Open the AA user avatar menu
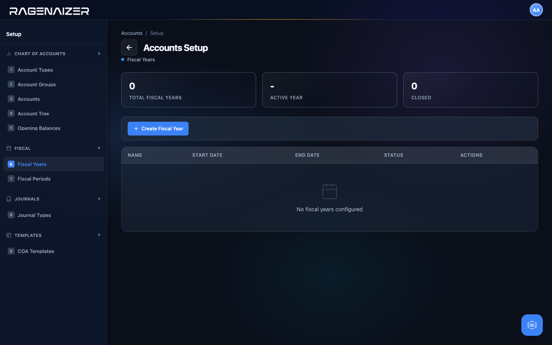552x345 pixels. click(536, 10)
